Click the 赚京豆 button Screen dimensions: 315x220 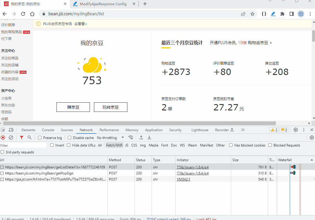73,107
